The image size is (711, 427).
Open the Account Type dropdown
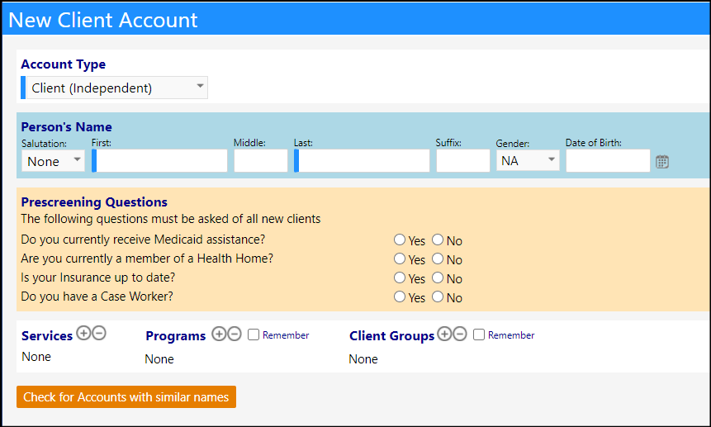117,88
